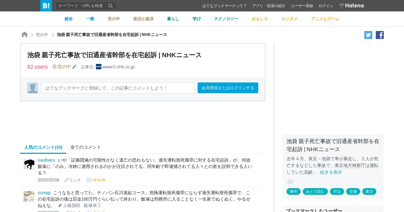This screenshot has height=212, width=404.
Task: Click the pencil edit icon beside 世の中
Action: (74, 67)
